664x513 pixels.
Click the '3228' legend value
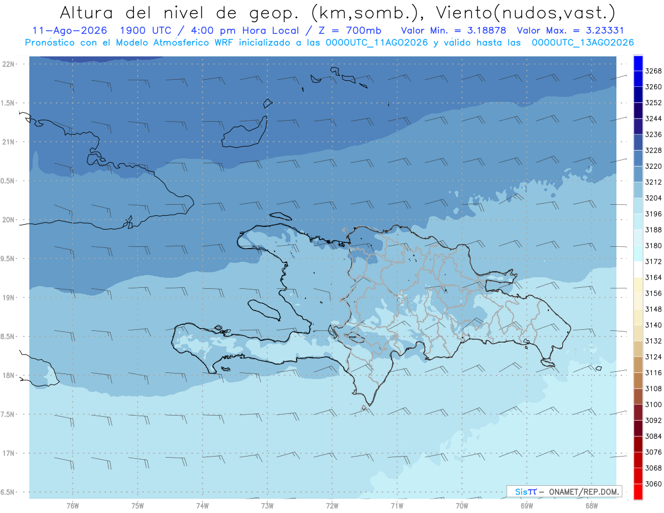[x=653, y=151]
